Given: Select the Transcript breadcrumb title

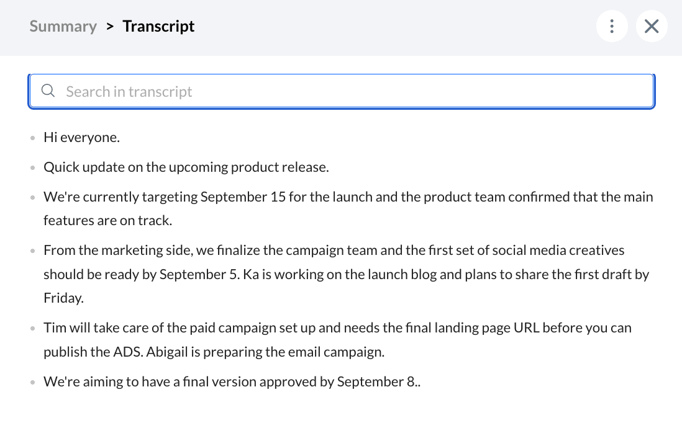Looking at the screenshot, I should click(158, 26).
